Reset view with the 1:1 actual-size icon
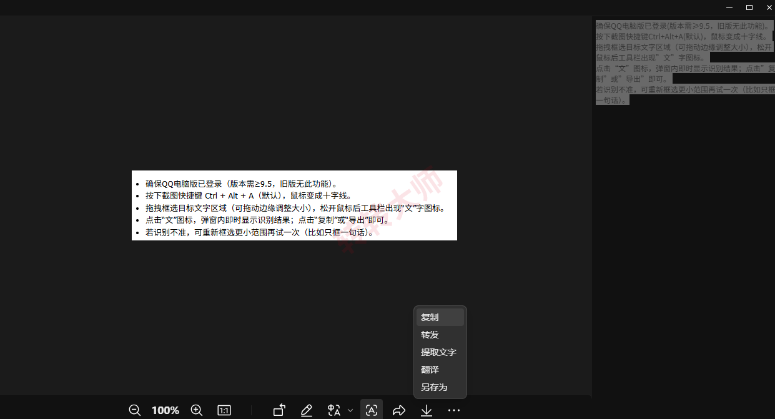This screenshot has height=419, width=775. pos(224,410)
